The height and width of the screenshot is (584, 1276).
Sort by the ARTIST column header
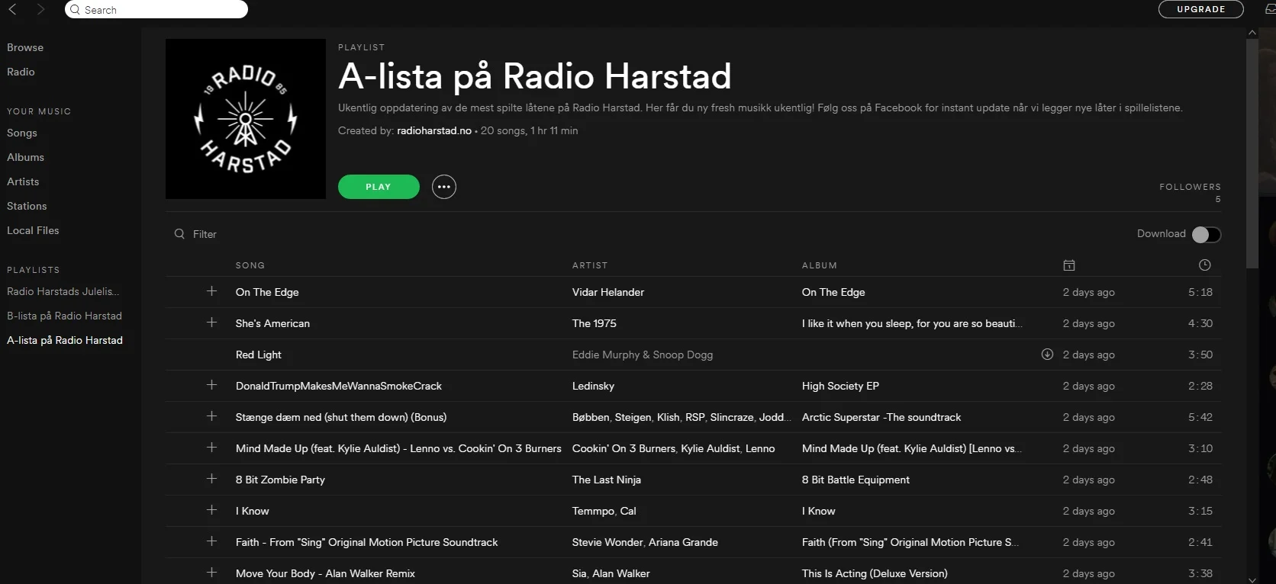point(590,265)
